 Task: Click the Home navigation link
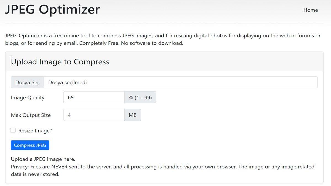(311, 10)
